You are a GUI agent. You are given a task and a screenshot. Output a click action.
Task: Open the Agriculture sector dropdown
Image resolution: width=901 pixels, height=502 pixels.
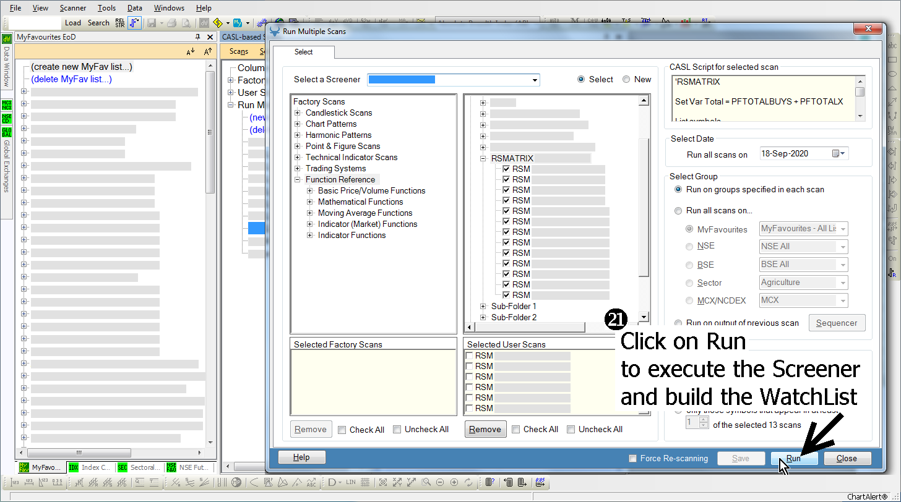(842, 283)
